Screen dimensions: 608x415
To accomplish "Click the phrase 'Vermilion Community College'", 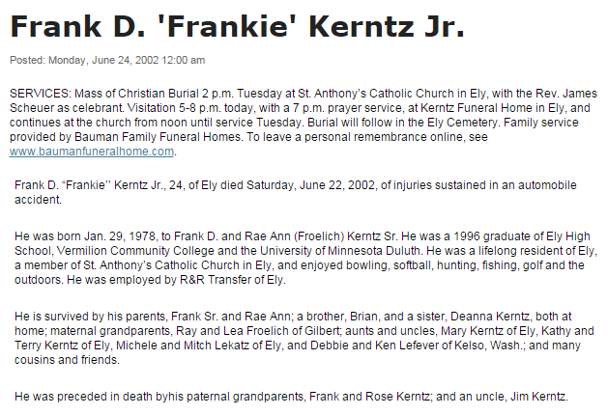I will pos(135,251).
